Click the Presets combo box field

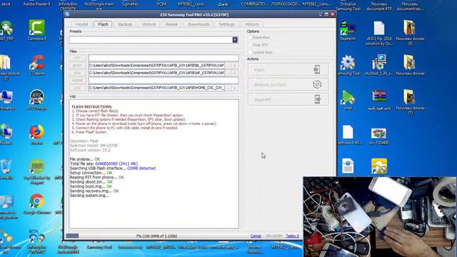pos(154,40)
